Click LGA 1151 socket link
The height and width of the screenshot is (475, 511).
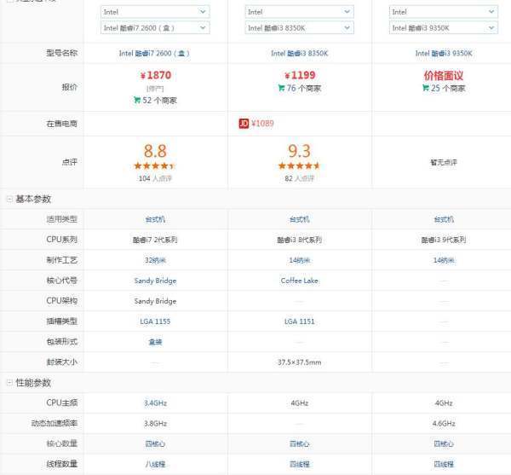coord(299,321)
